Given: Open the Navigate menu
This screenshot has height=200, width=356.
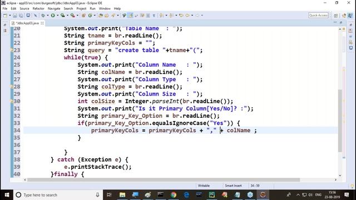Looking at the screenshot, I should (54, 9).
